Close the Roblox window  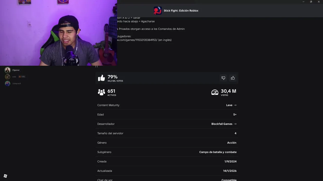click(x=318, y=2)
